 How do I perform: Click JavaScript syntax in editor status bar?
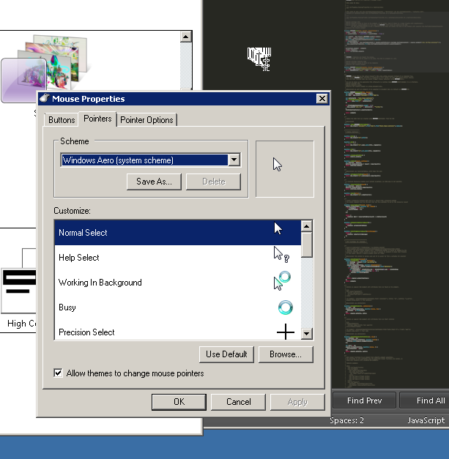click(426, 420)
